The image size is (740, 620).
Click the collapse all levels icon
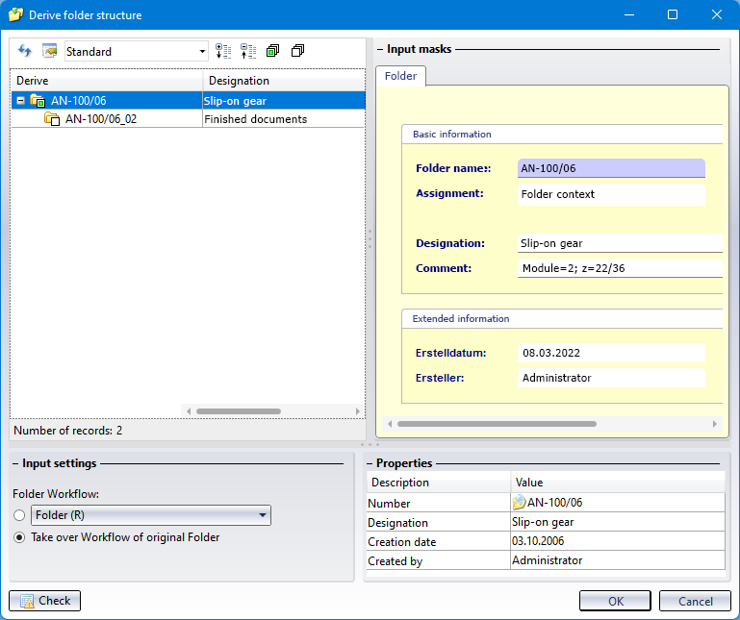click(x=248, y=51)
